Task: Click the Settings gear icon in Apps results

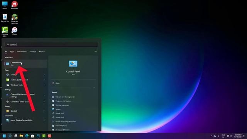Action: (x=7, y=75)
